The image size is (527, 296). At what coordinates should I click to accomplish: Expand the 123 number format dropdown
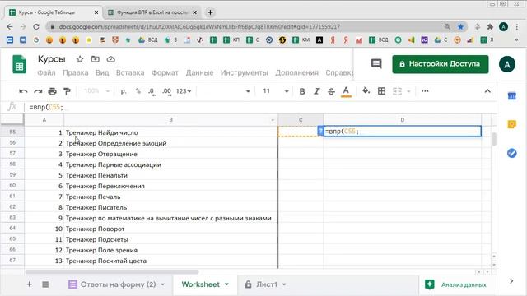pos(184,91)
